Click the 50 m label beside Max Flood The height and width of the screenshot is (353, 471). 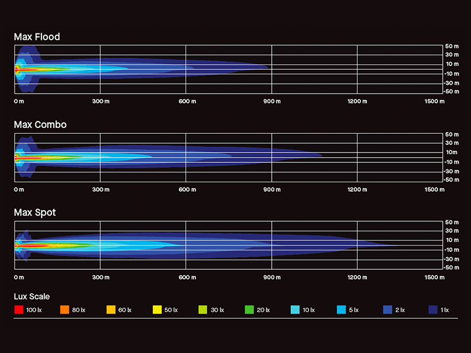click(x=452, y=46)
